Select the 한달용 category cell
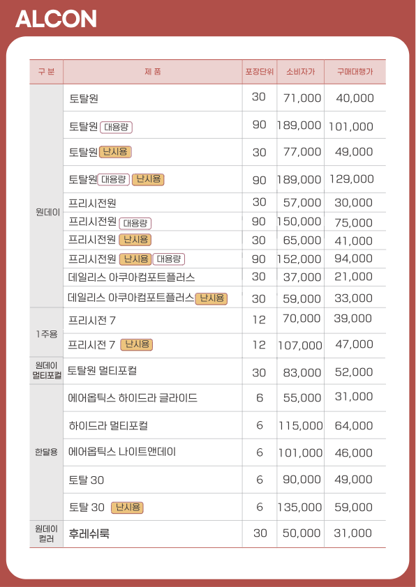Screen dimensions: 416x587 [x=47, y=452]
